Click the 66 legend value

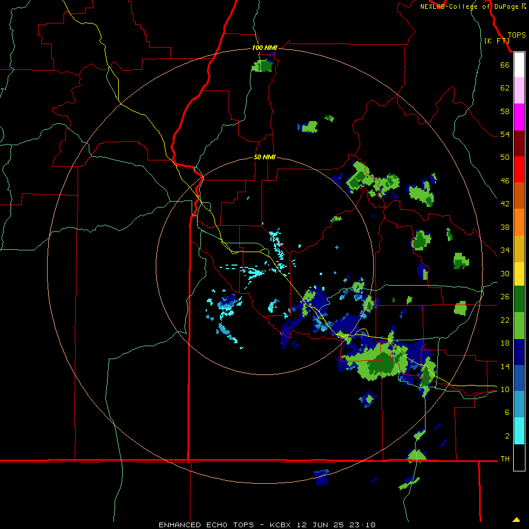[505, 65]
